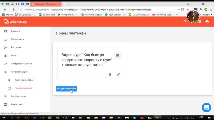Click the Yandex Я home button
The height and width of the screenshot is (120, 214).
(x=14, y=10)
